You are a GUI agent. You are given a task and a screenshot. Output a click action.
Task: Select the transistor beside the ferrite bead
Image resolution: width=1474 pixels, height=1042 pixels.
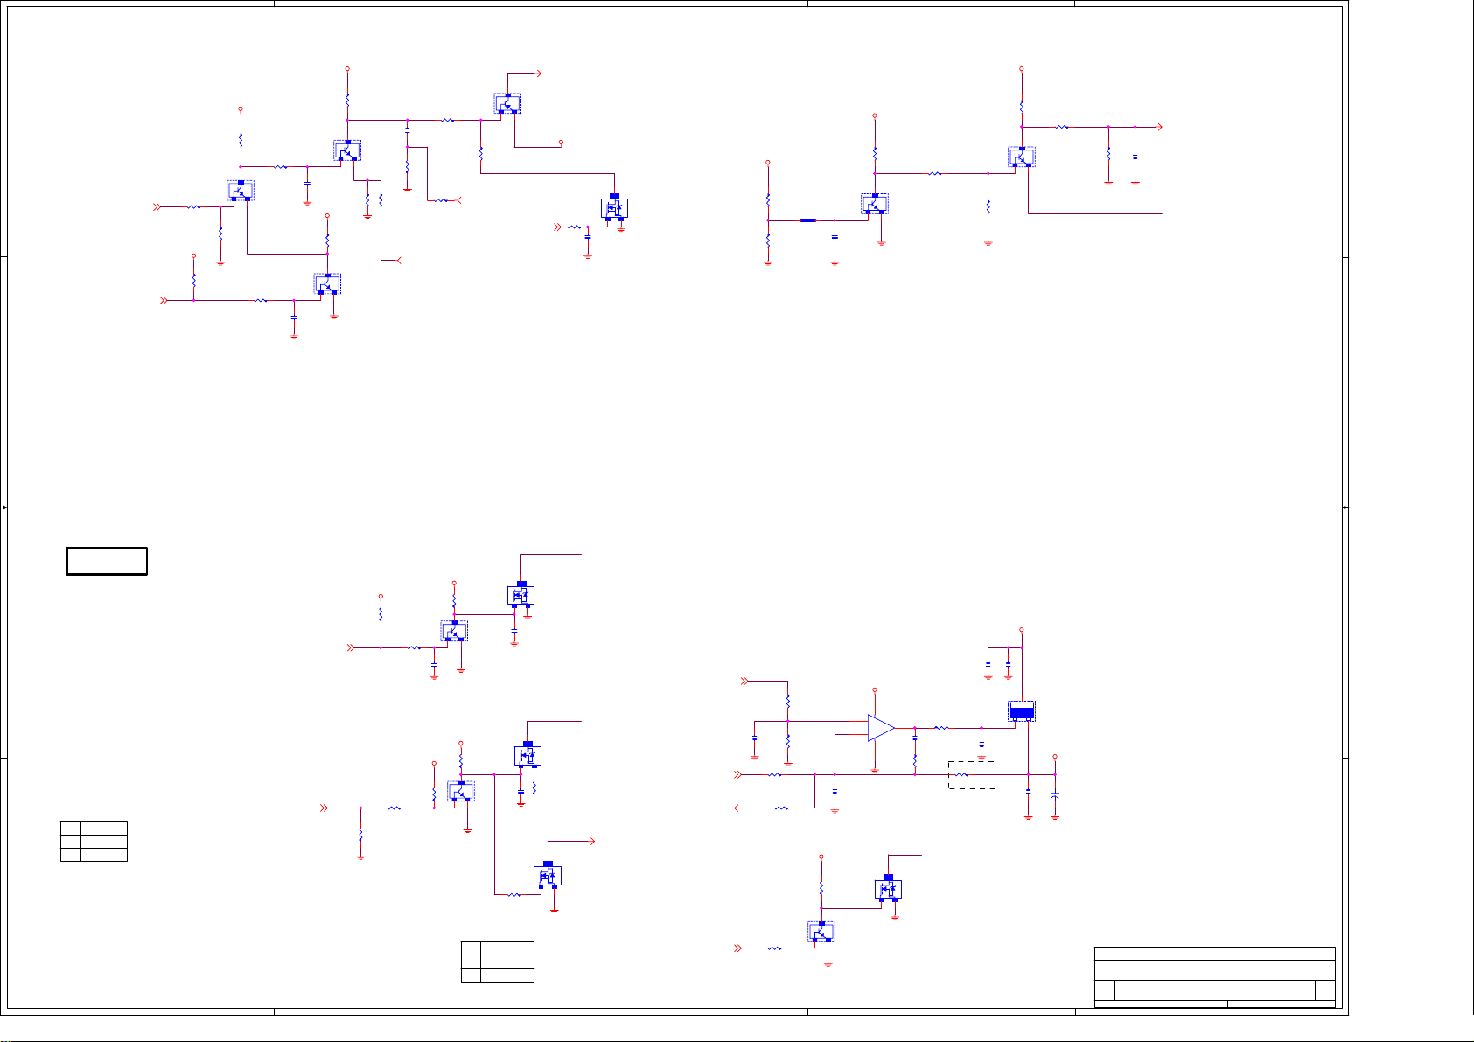pyautogui.click(x=875, y=203)
